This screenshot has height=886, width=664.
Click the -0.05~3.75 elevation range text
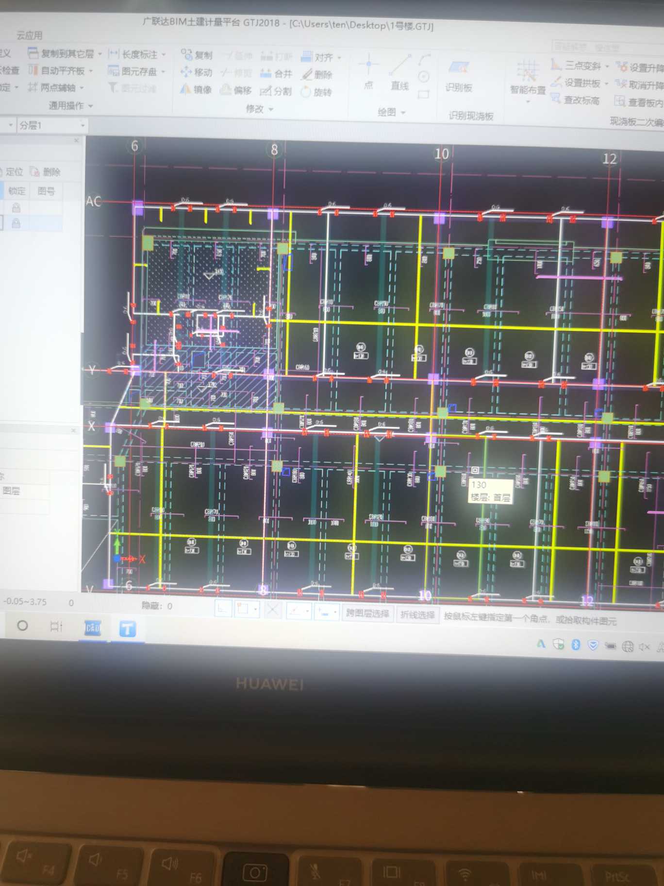(25, 601)
